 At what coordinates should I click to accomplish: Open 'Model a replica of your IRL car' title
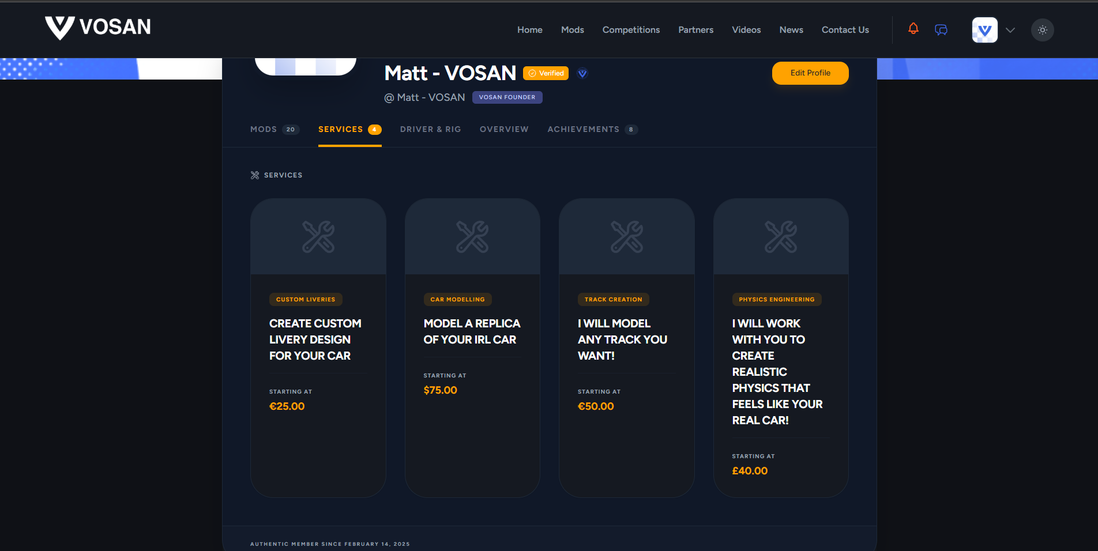[472, 331]
